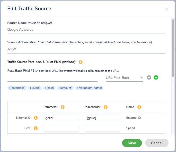Insert the +{subid} token
Image resolution: width=176 pixels, height=152 pixels.
[35, 88]
